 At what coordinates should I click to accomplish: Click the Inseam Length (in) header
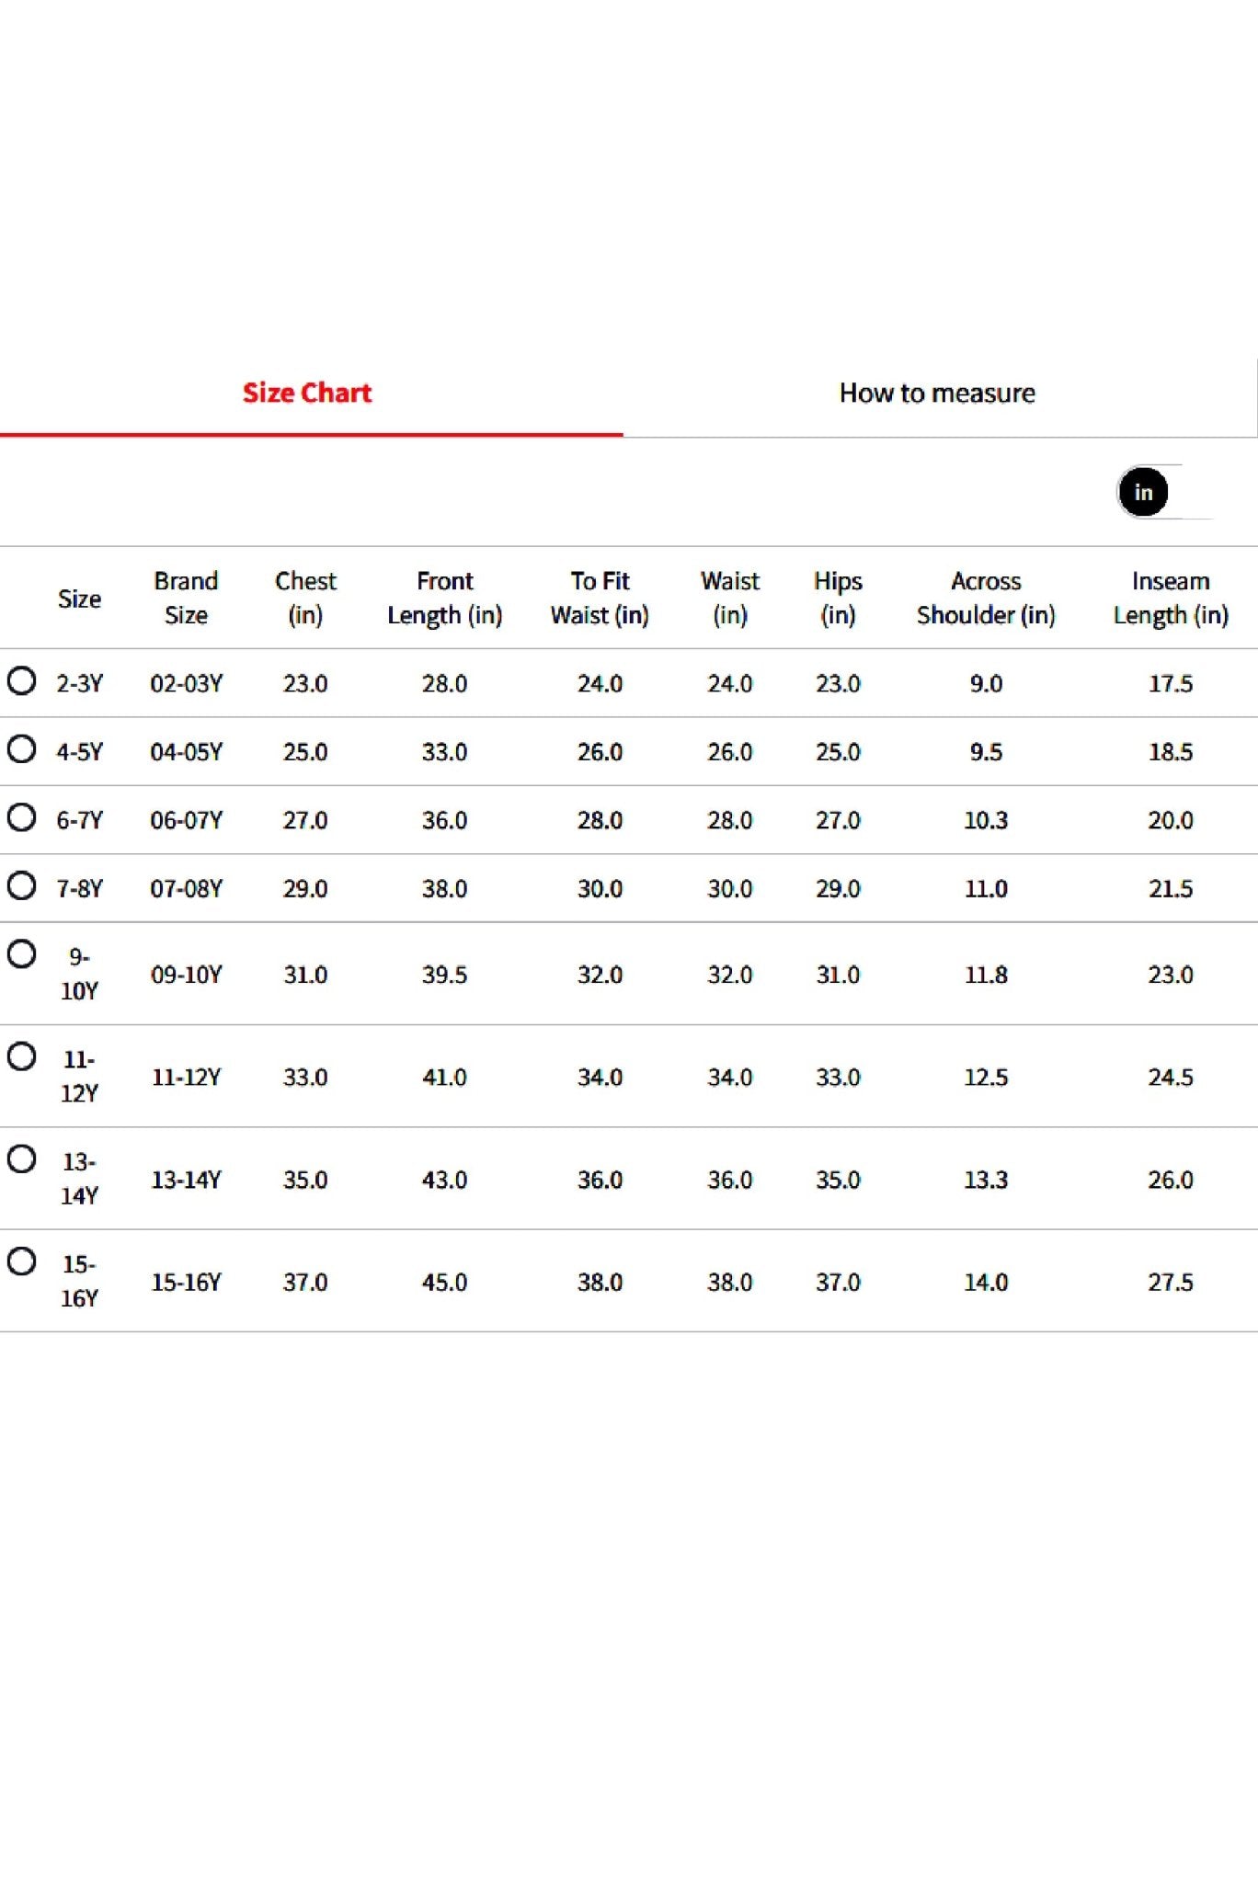(x=1171, y=598)
